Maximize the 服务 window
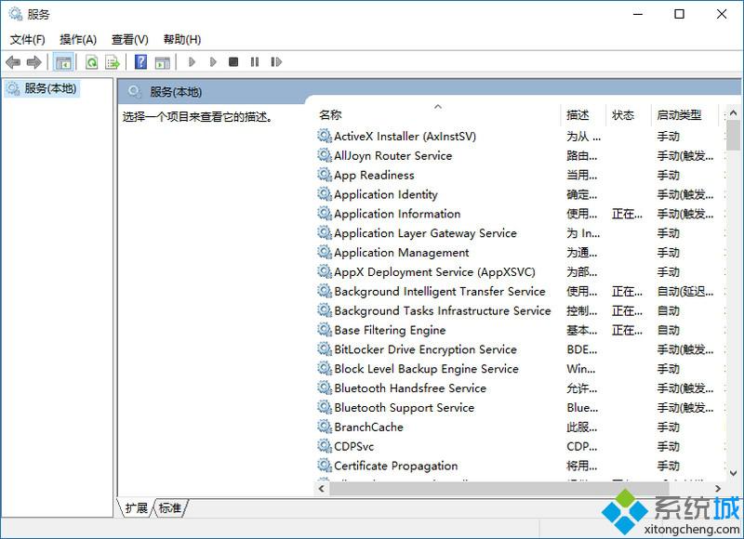 click(x=680, y=14)
